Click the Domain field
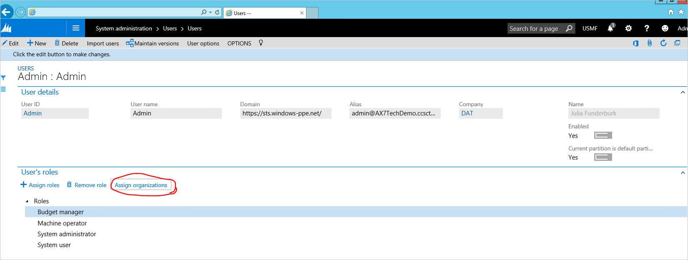Viewport: 688px width, 260px height. point(286,113)
